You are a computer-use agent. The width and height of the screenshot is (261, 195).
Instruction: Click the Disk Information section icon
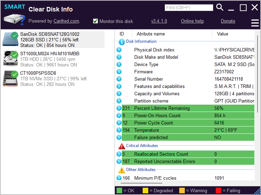pyautogui.click(x=122, y=42)
